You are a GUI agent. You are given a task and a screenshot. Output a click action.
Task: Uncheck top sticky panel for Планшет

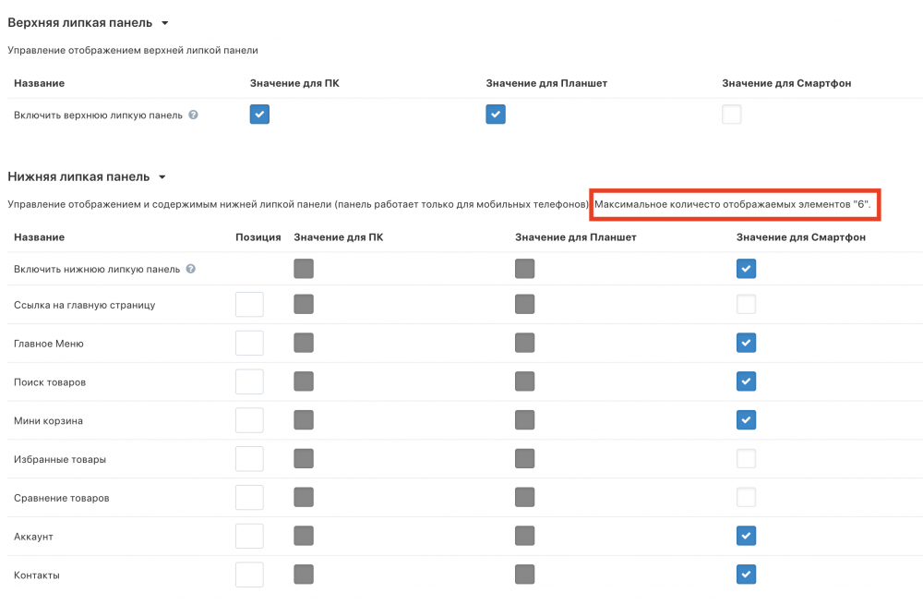click(496, 115)
